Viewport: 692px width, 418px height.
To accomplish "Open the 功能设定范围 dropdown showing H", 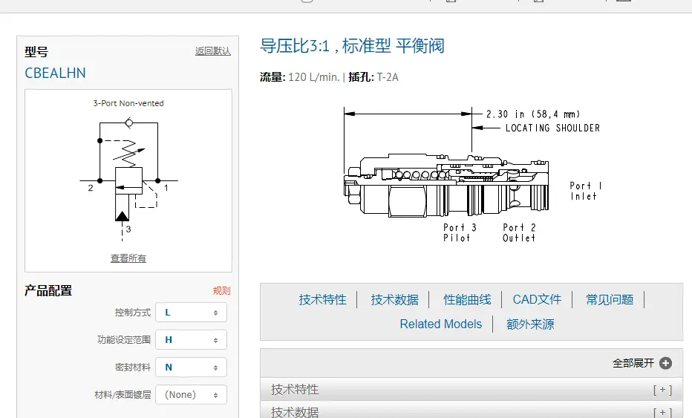I will [x=191, y=340].
